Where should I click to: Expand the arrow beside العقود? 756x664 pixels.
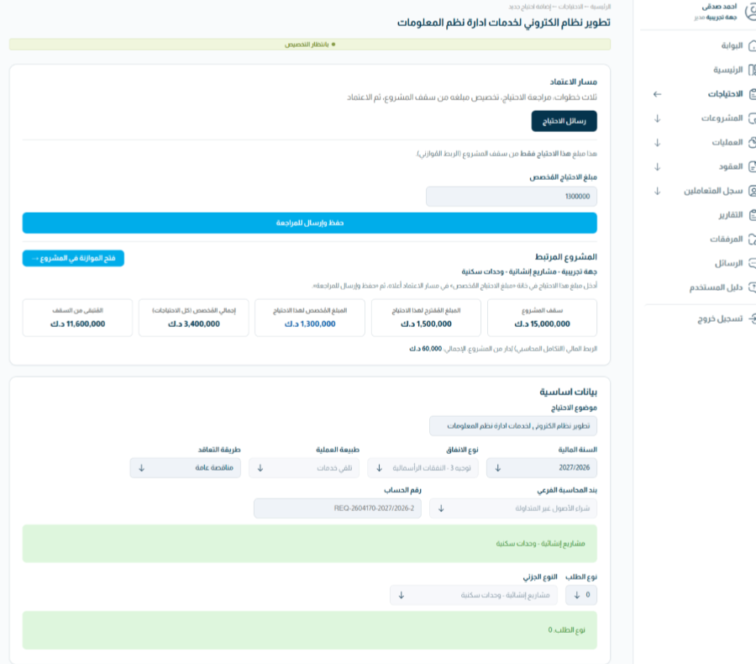(657, 166)
